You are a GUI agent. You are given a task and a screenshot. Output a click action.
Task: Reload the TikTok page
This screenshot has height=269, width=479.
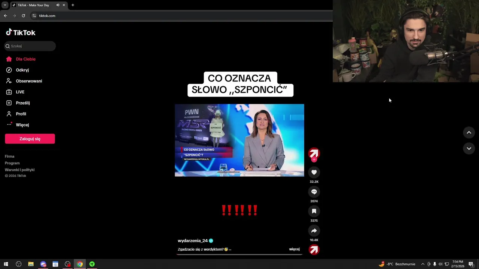[23, 16]
